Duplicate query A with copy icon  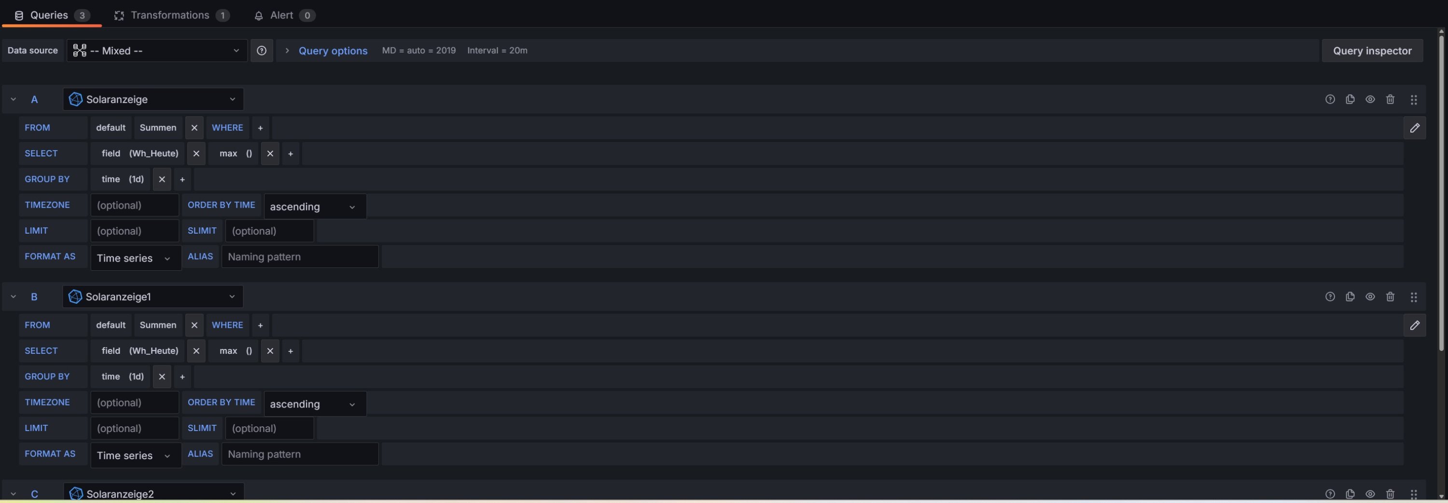point(1350,99)
